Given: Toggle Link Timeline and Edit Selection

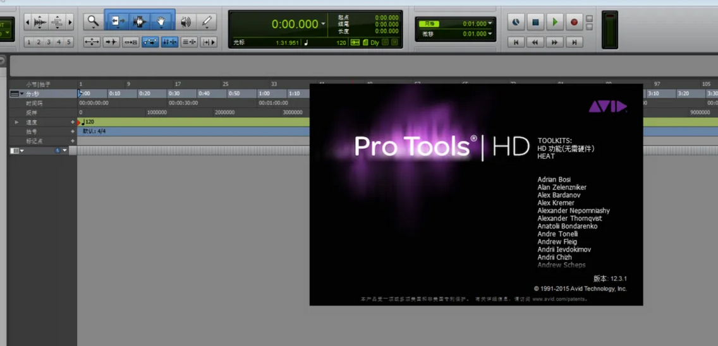Looking at the screenshot, I should click(169, 42).
